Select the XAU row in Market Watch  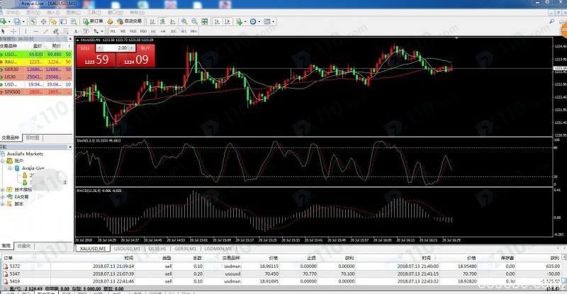pos(36,62)
